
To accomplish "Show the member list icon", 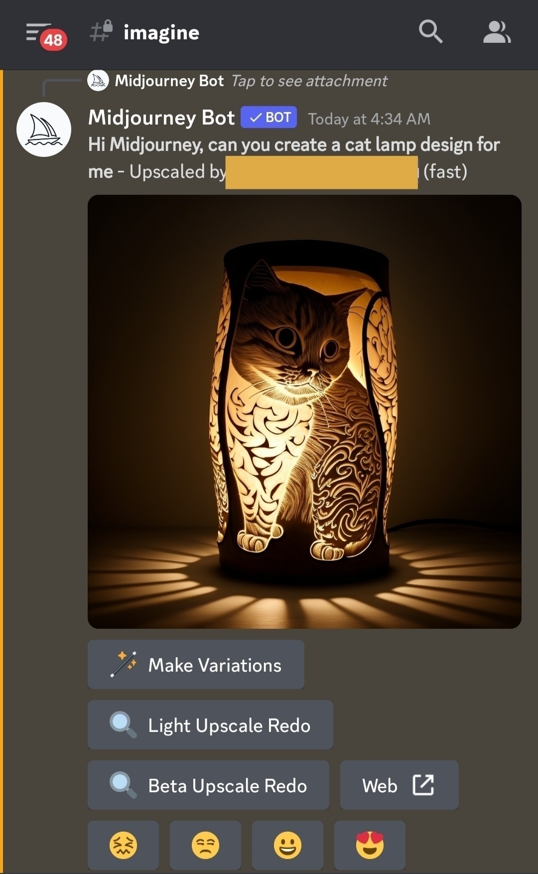I will click(497, 32).
